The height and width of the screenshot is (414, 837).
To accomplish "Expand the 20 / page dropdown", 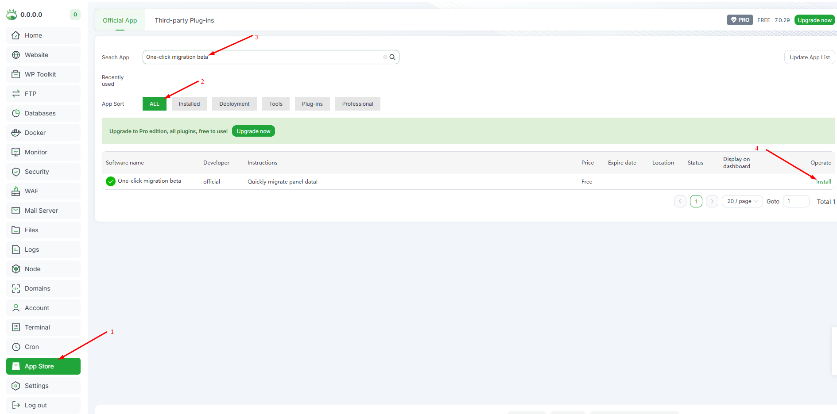I will pos(742,201).
